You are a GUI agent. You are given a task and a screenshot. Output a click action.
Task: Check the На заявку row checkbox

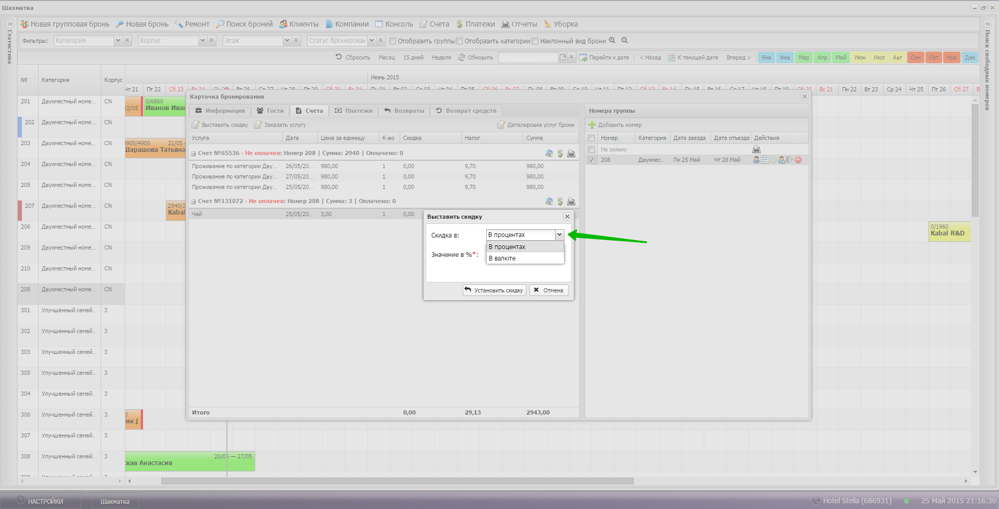tap(591, 150)
